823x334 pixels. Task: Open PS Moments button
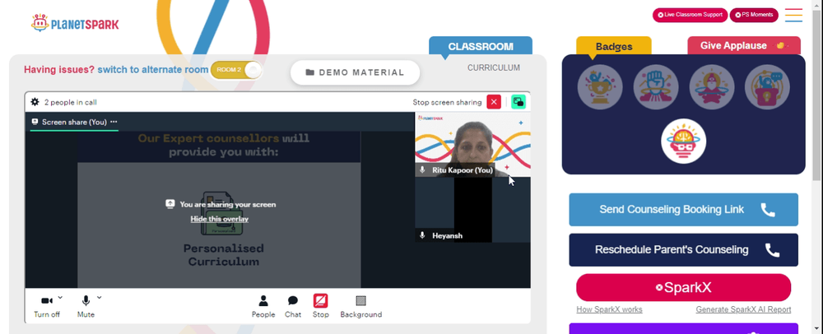pos(754,15)
